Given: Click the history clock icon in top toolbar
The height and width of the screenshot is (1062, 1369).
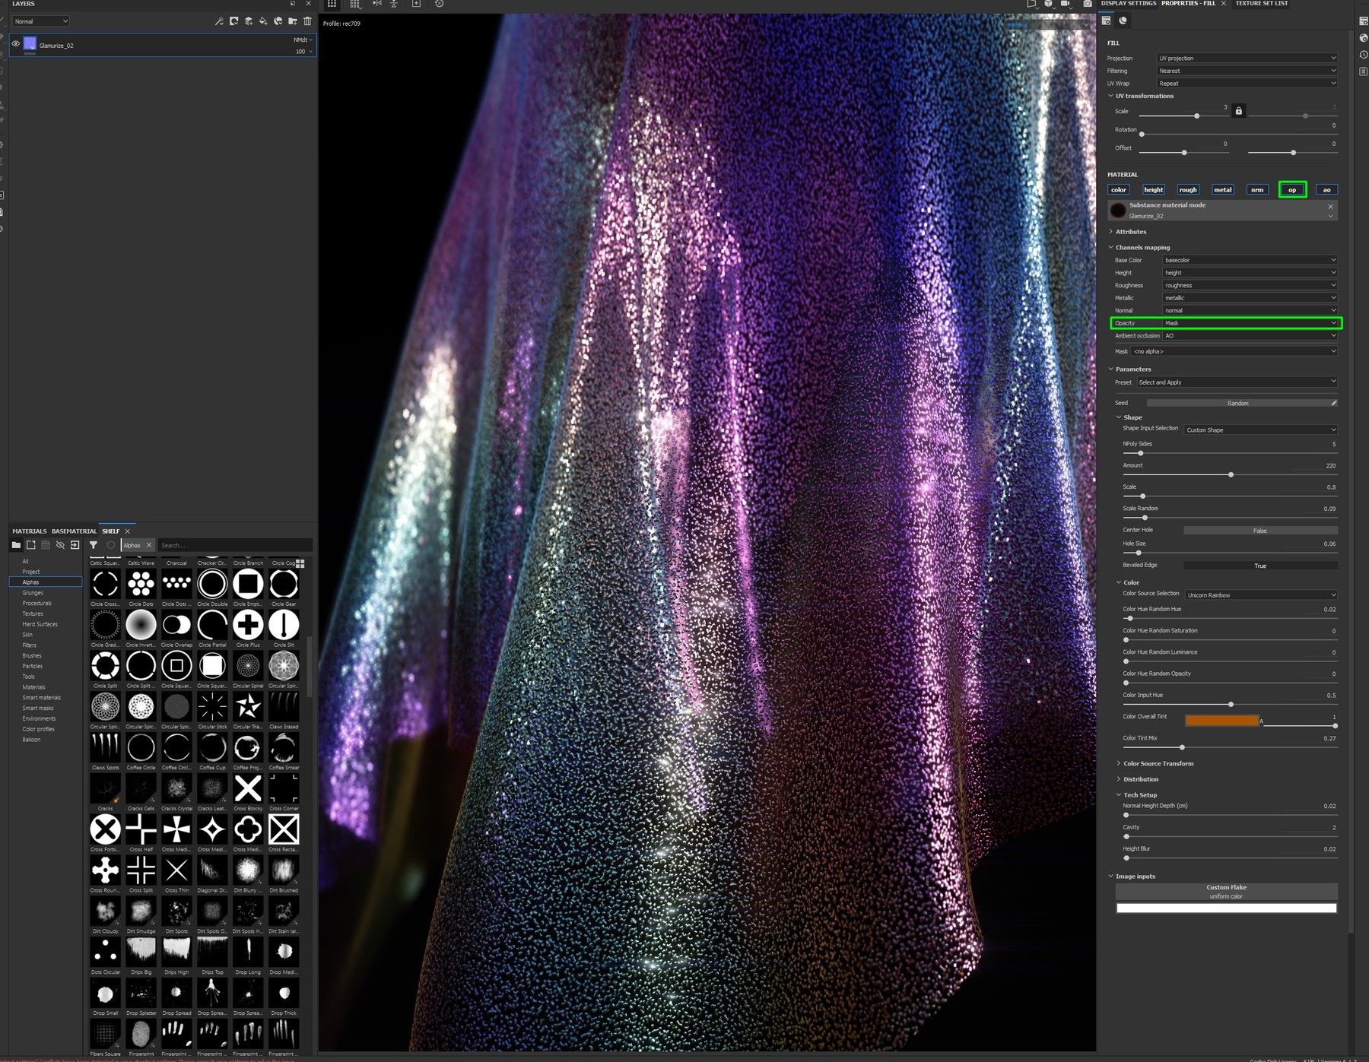Looking at the screenshot, I should tap(439, 4).
